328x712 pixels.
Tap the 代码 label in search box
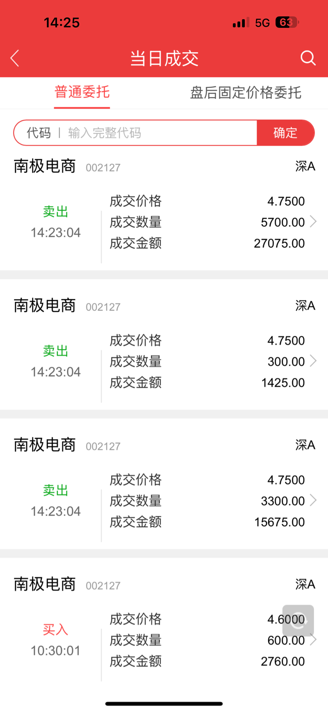pyautogui.click(x=38, y=133)
